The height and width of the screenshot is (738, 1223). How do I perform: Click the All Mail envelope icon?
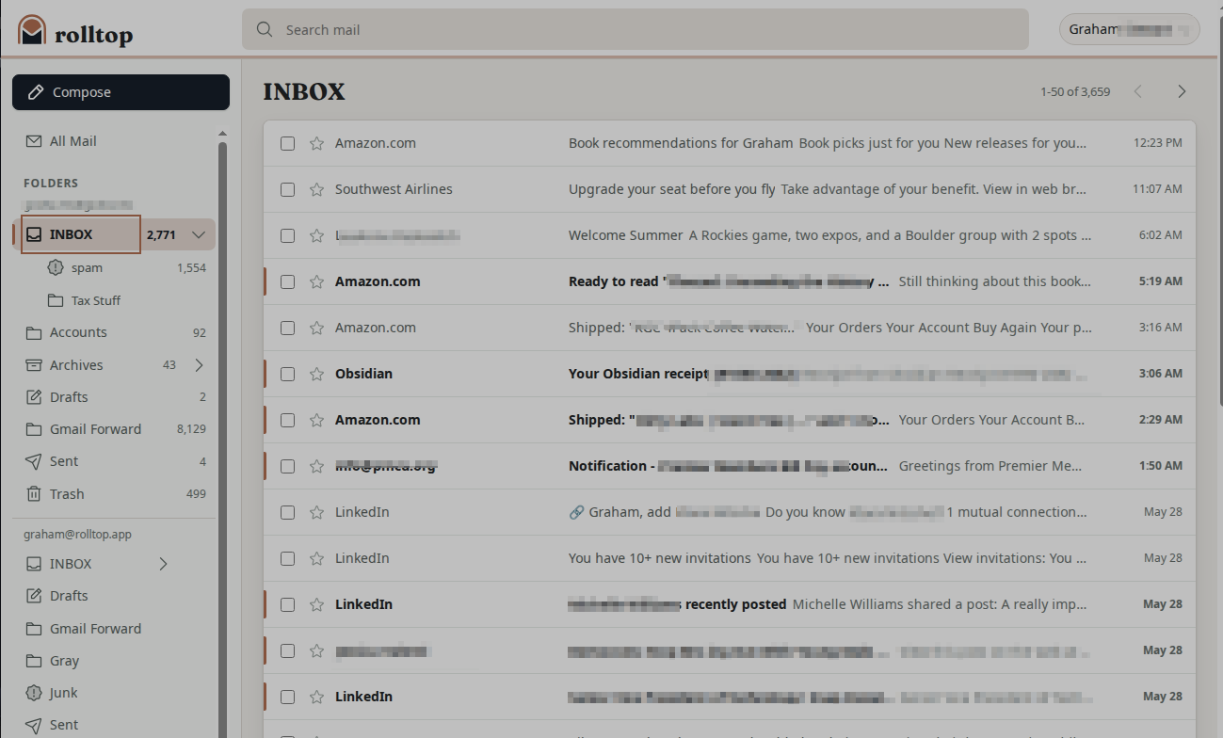pos(34,141)
